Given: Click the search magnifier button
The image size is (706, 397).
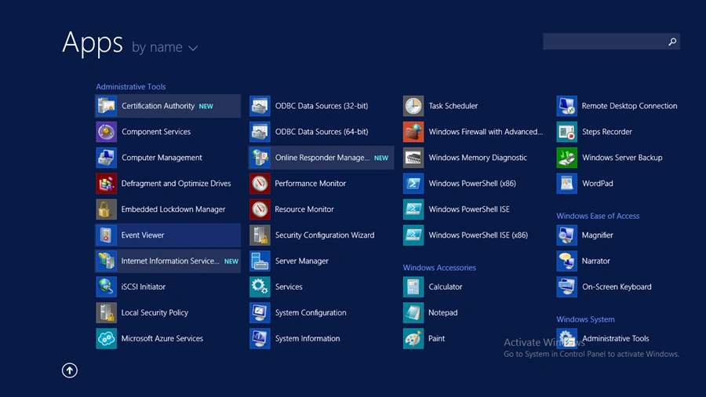Looking at the screenshot, I should tap(672, 42).
